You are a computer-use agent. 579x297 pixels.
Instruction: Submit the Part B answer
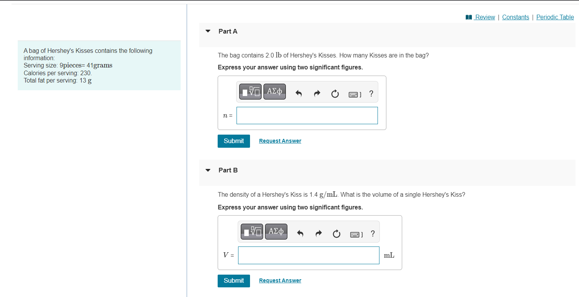234,281
